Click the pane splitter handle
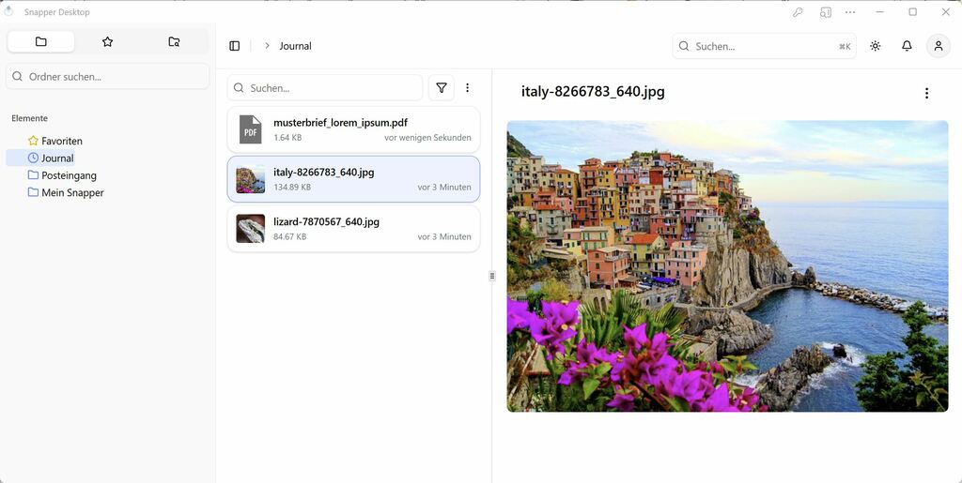 492,276
